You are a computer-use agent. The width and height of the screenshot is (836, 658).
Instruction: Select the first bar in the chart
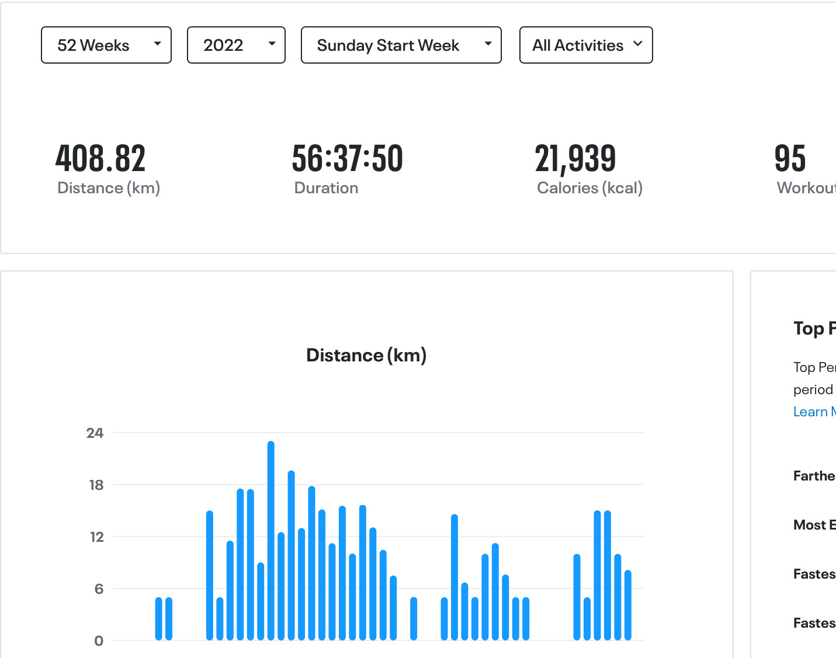(x=159, y=619)
